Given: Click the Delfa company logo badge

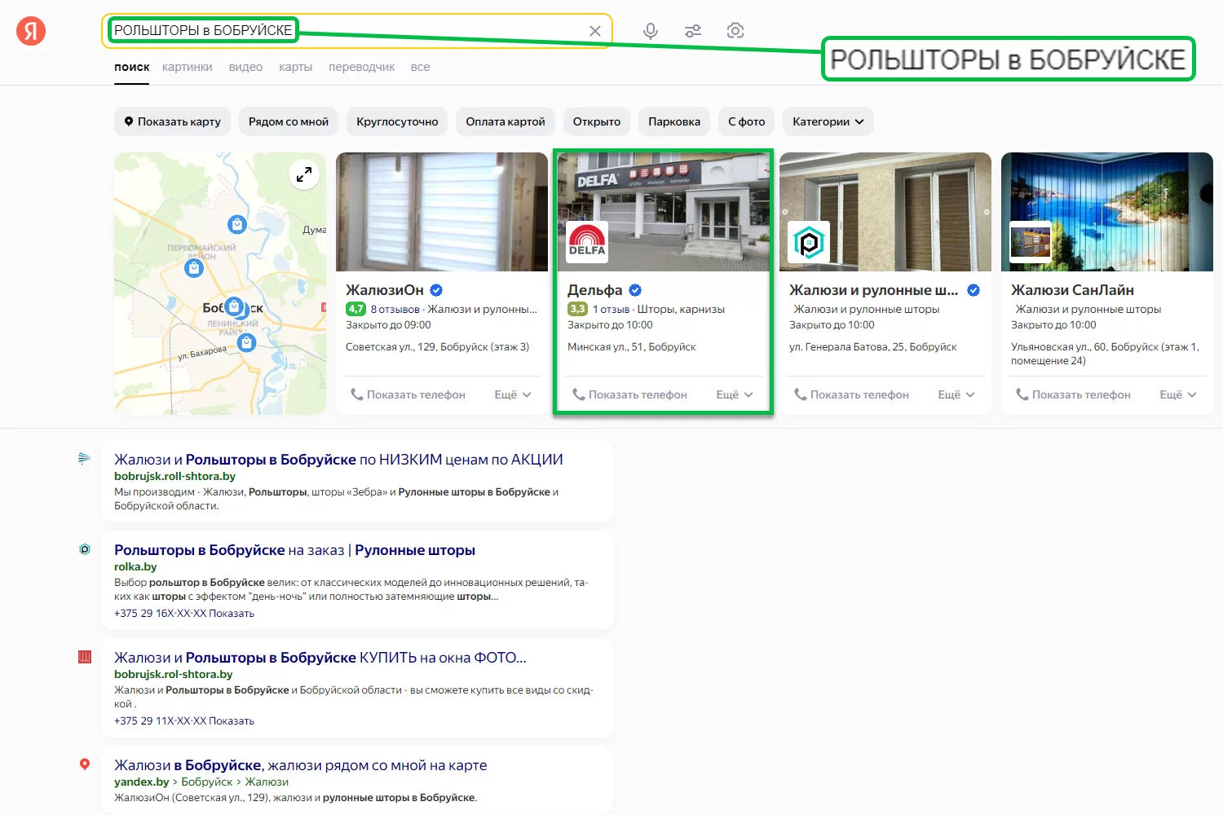Looking at the screenshot, I should pos(587,242).
